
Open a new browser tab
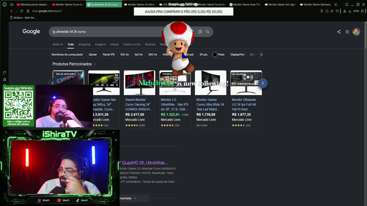336,5
